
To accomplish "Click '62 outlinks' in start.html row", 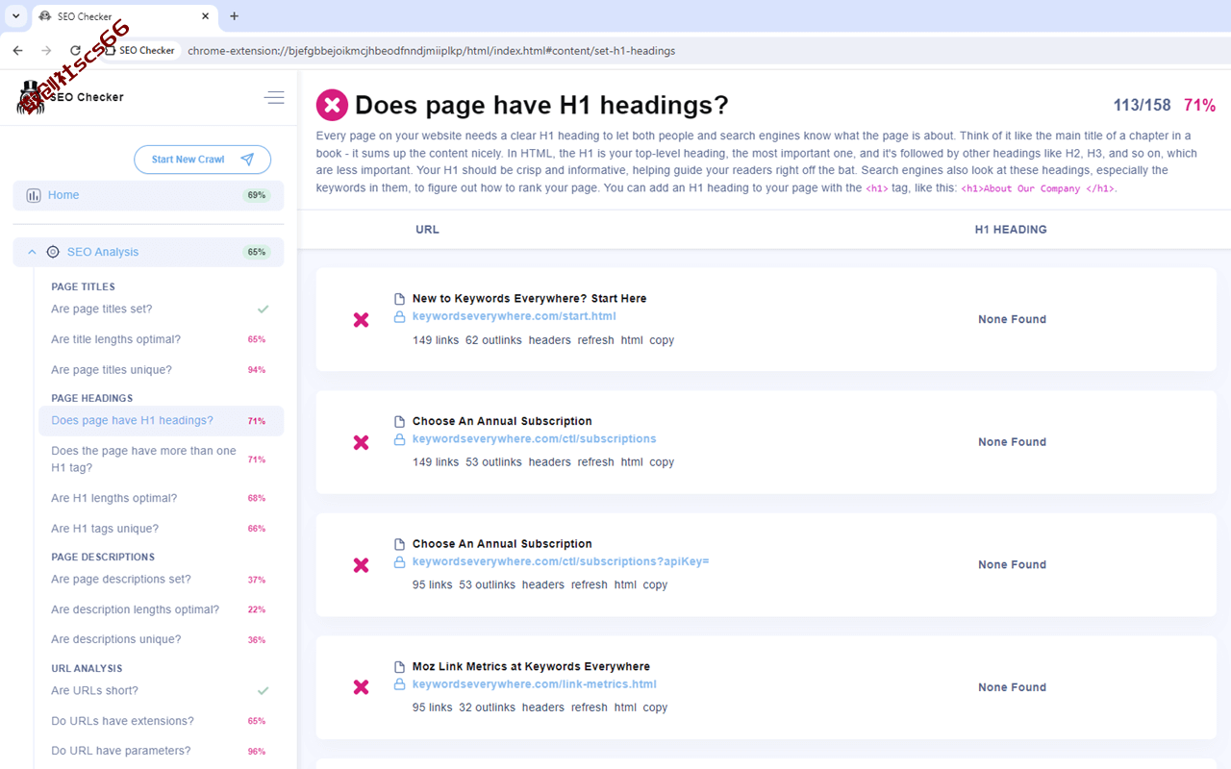I will pos(493,340).
